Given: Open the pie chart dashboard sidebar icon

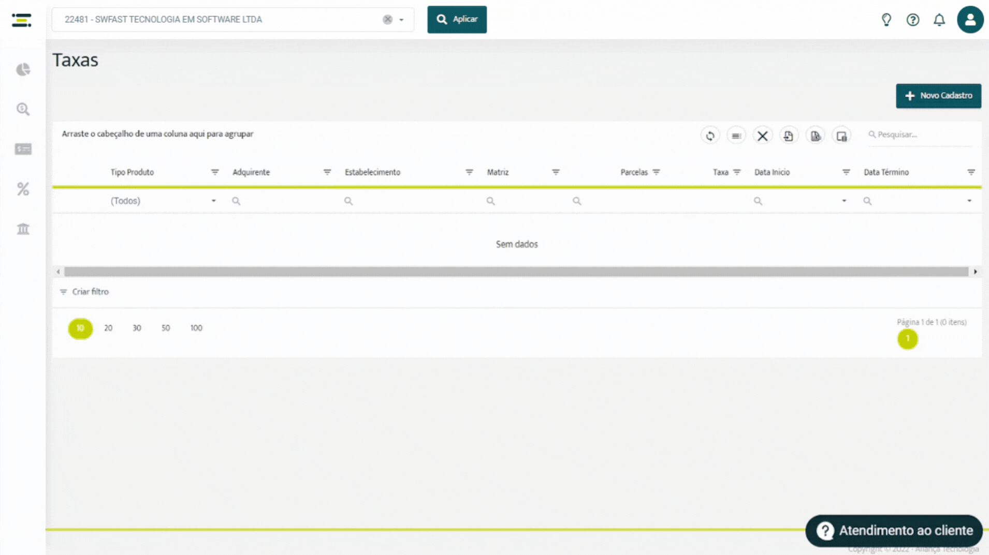Looking at the screenshot, I should pos(23,69).
